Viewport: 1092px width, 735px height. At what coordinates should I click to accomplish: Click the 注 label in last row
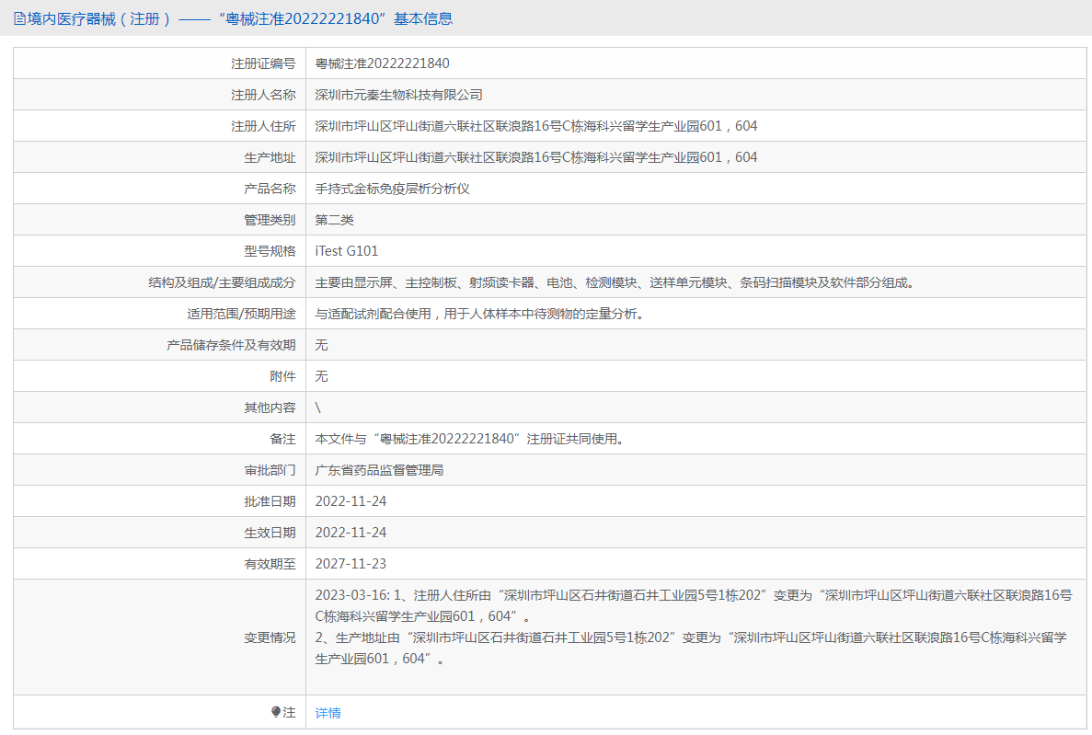pyautogui.click(x=289, y=712)
